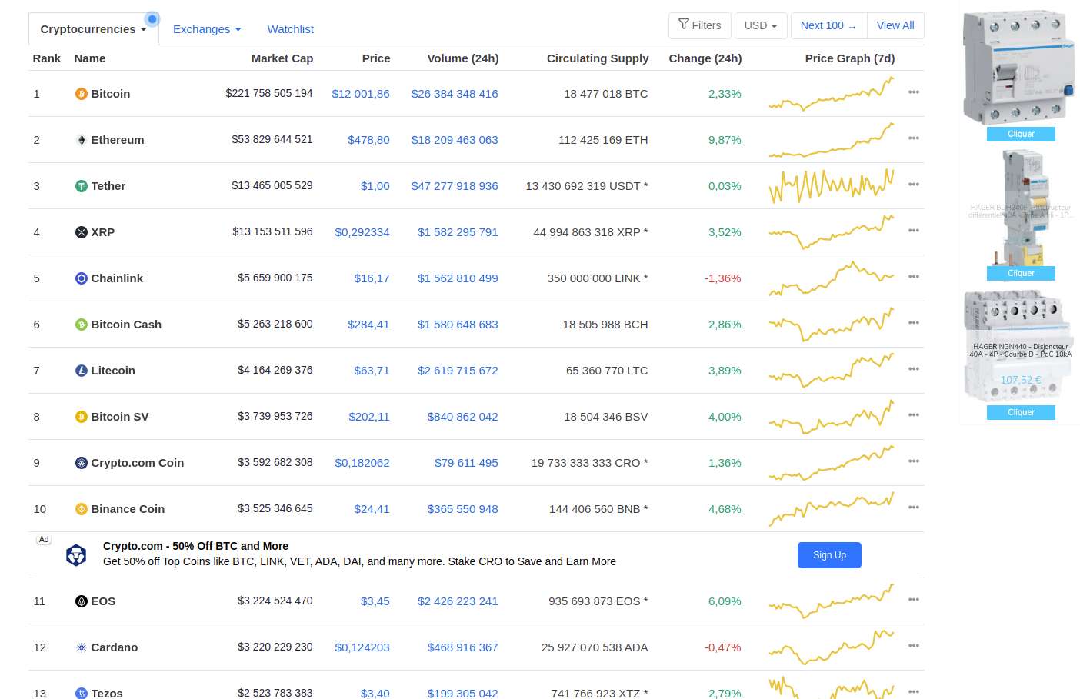Screen dimensions: 1080x699
Task: Click the Crypto.com Coin logo icon
Action: 82,463
